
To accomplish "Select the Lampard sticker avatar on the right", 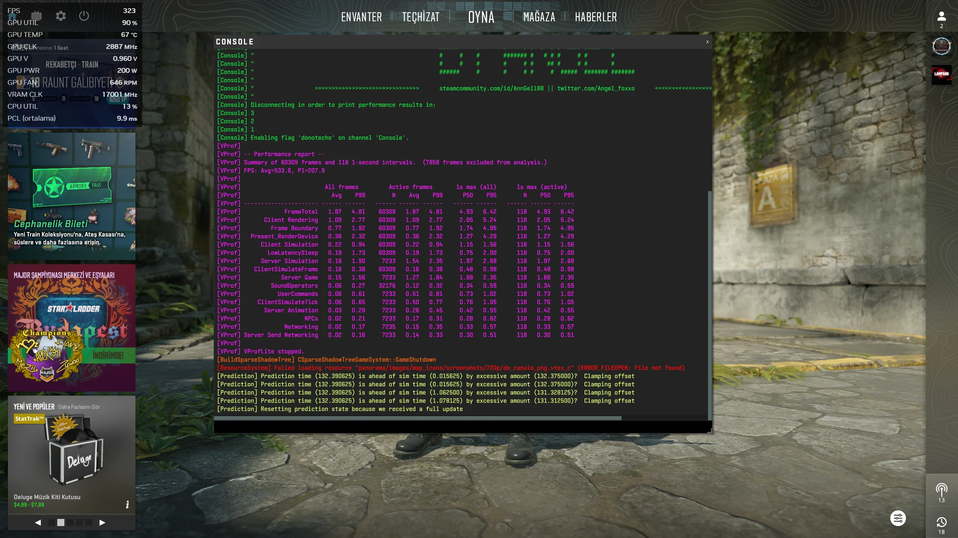I will 942,75.
